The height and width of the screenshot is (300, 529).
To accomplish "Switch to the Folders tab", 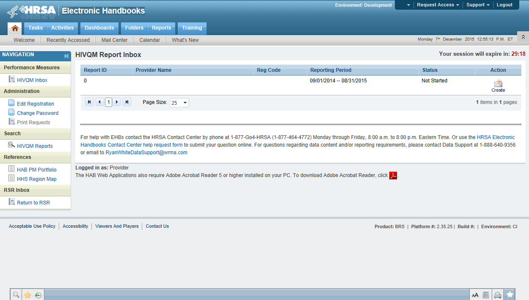I will click(134, 28).
